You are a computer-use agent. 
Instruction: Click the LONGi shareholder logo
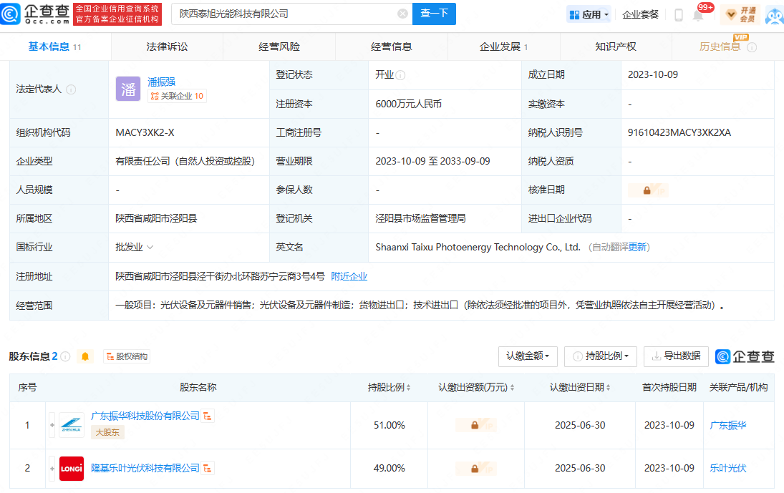click(x=72, y=469)
